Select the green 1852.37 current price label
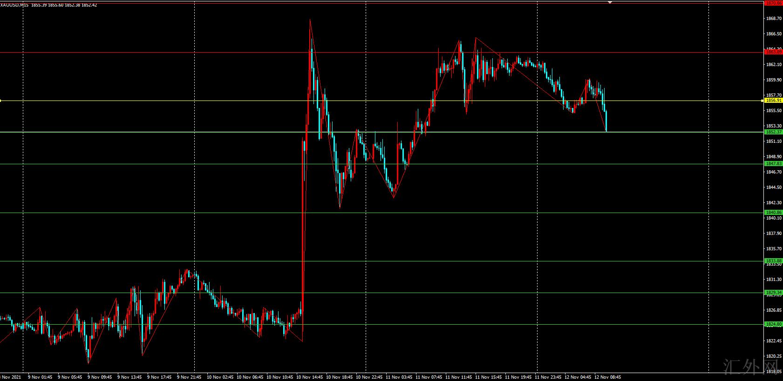Viewport: 783px width, 381px height. tap(773, 132)
